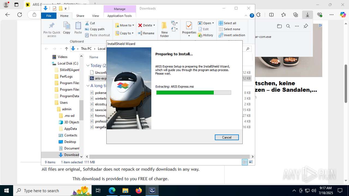Image resolution: width=349 pixels, height=196 pixels.
Task: Expand the Open dropdown arrow
Action: click(213, 23)
